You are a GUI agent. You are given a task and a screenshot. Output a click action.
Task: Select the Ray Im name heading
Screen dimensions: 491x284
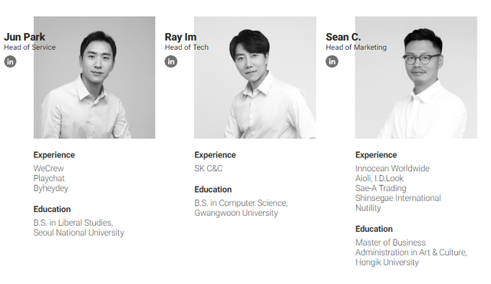point(181,37)
